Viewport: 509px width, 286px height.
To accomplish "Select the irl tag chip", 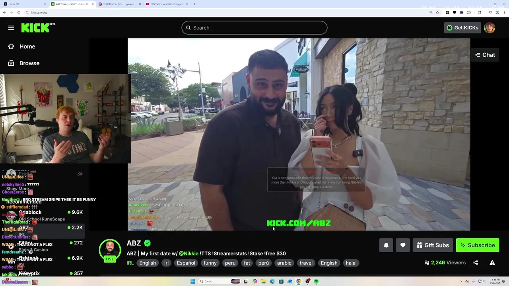I will (167, 263).
